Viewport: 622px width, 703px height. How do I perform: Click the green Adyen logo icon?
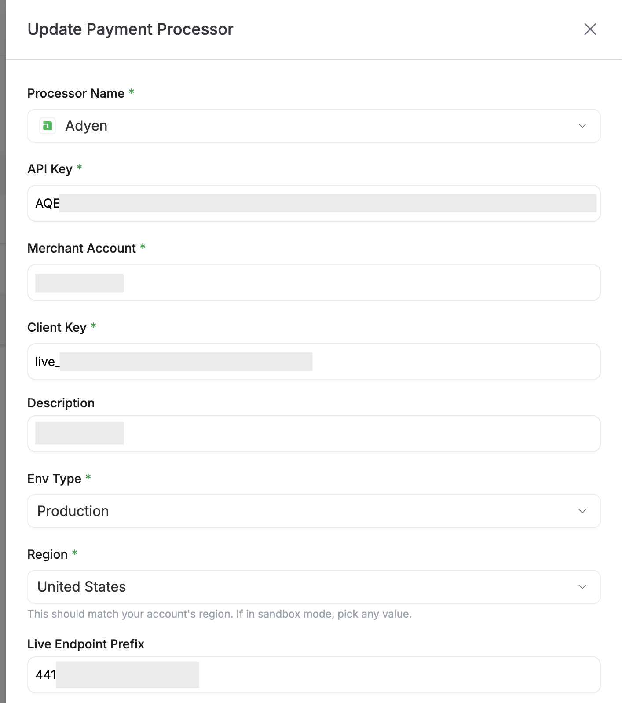(x=48, y=126)
